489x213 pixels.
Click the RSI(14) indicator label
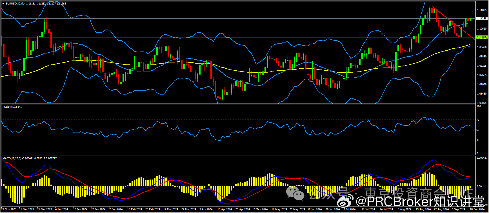(x=12, y=107)
